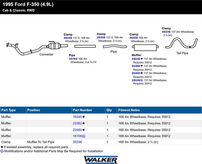
Task: Click the Fitment Notes column header
Action: [x=129, y=110]
